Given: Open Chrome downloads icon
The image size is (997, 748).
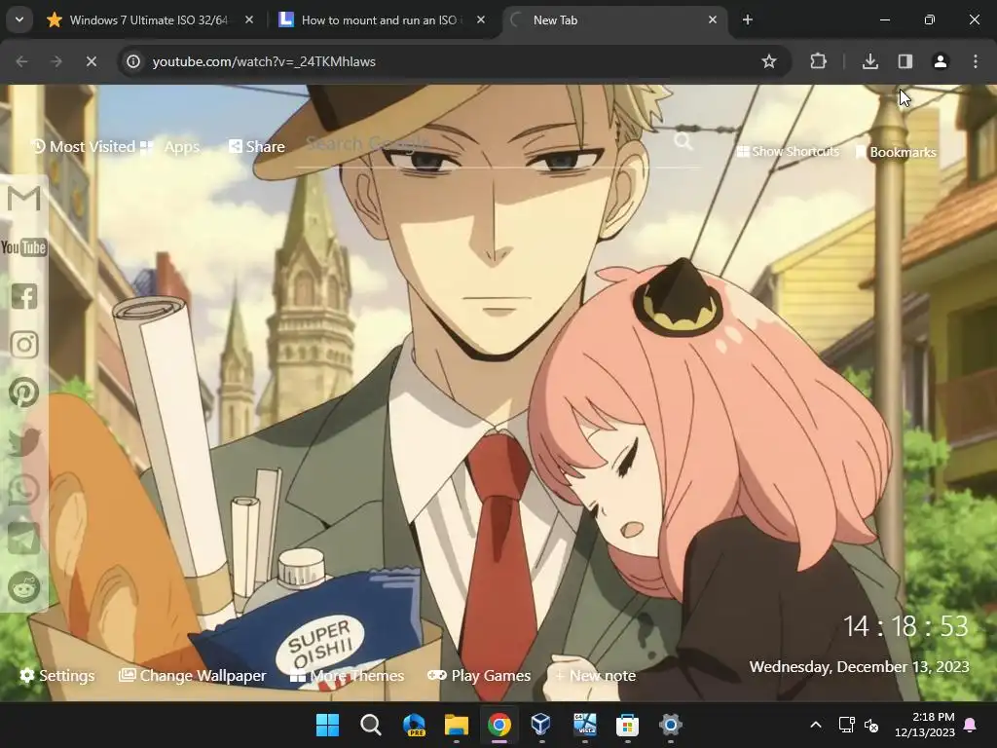Looking at the screenshot, I should pos(870,61).
